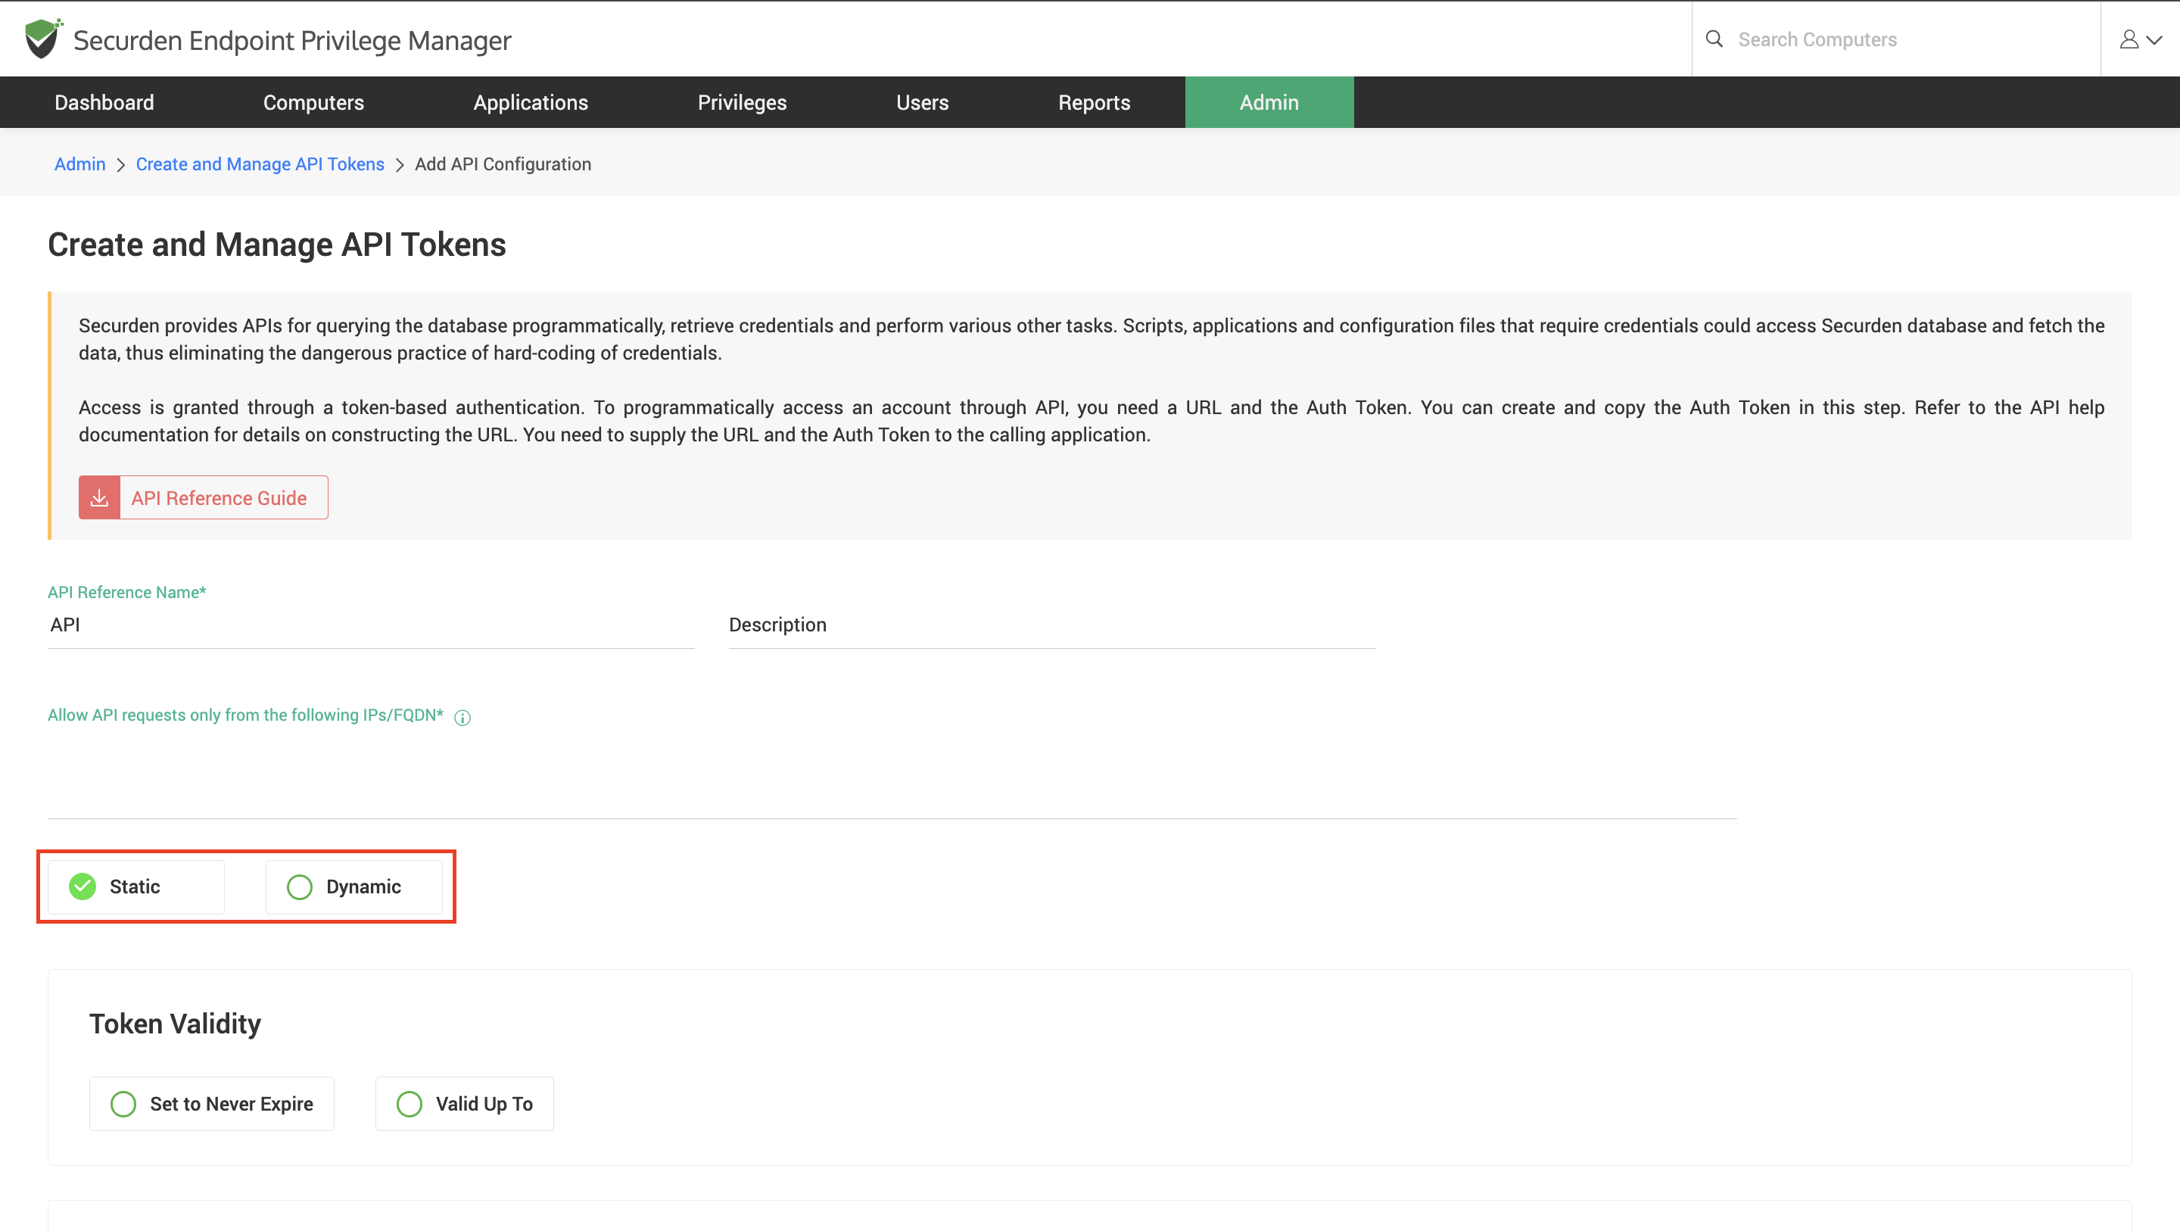Viewport: 2180px width, 1231px height.
Task: Open the user profile account menu
Action: pos(2139,39)
